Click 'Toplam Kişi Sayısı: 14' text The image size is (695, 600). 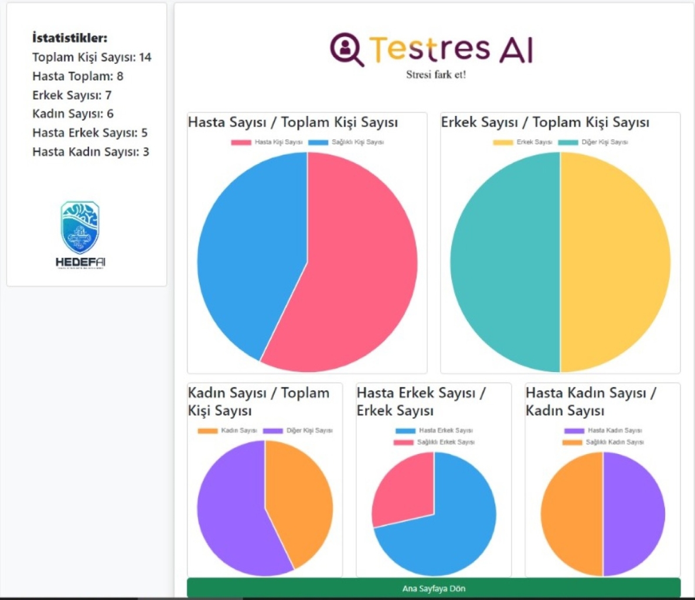point(92,57)
